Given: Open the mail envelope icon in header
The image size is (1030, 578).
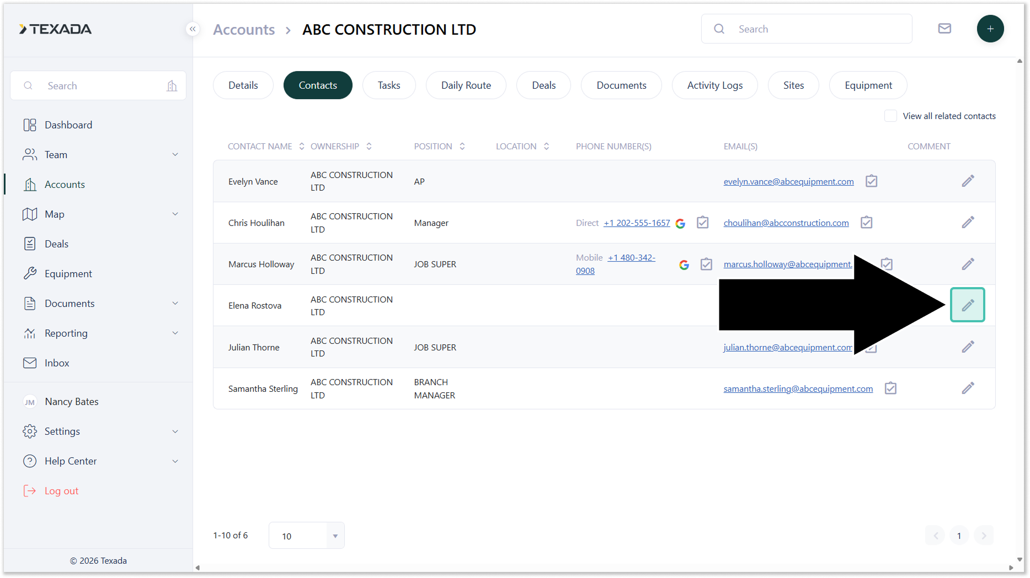Looking at the screenshot, I should coord(944,29).
